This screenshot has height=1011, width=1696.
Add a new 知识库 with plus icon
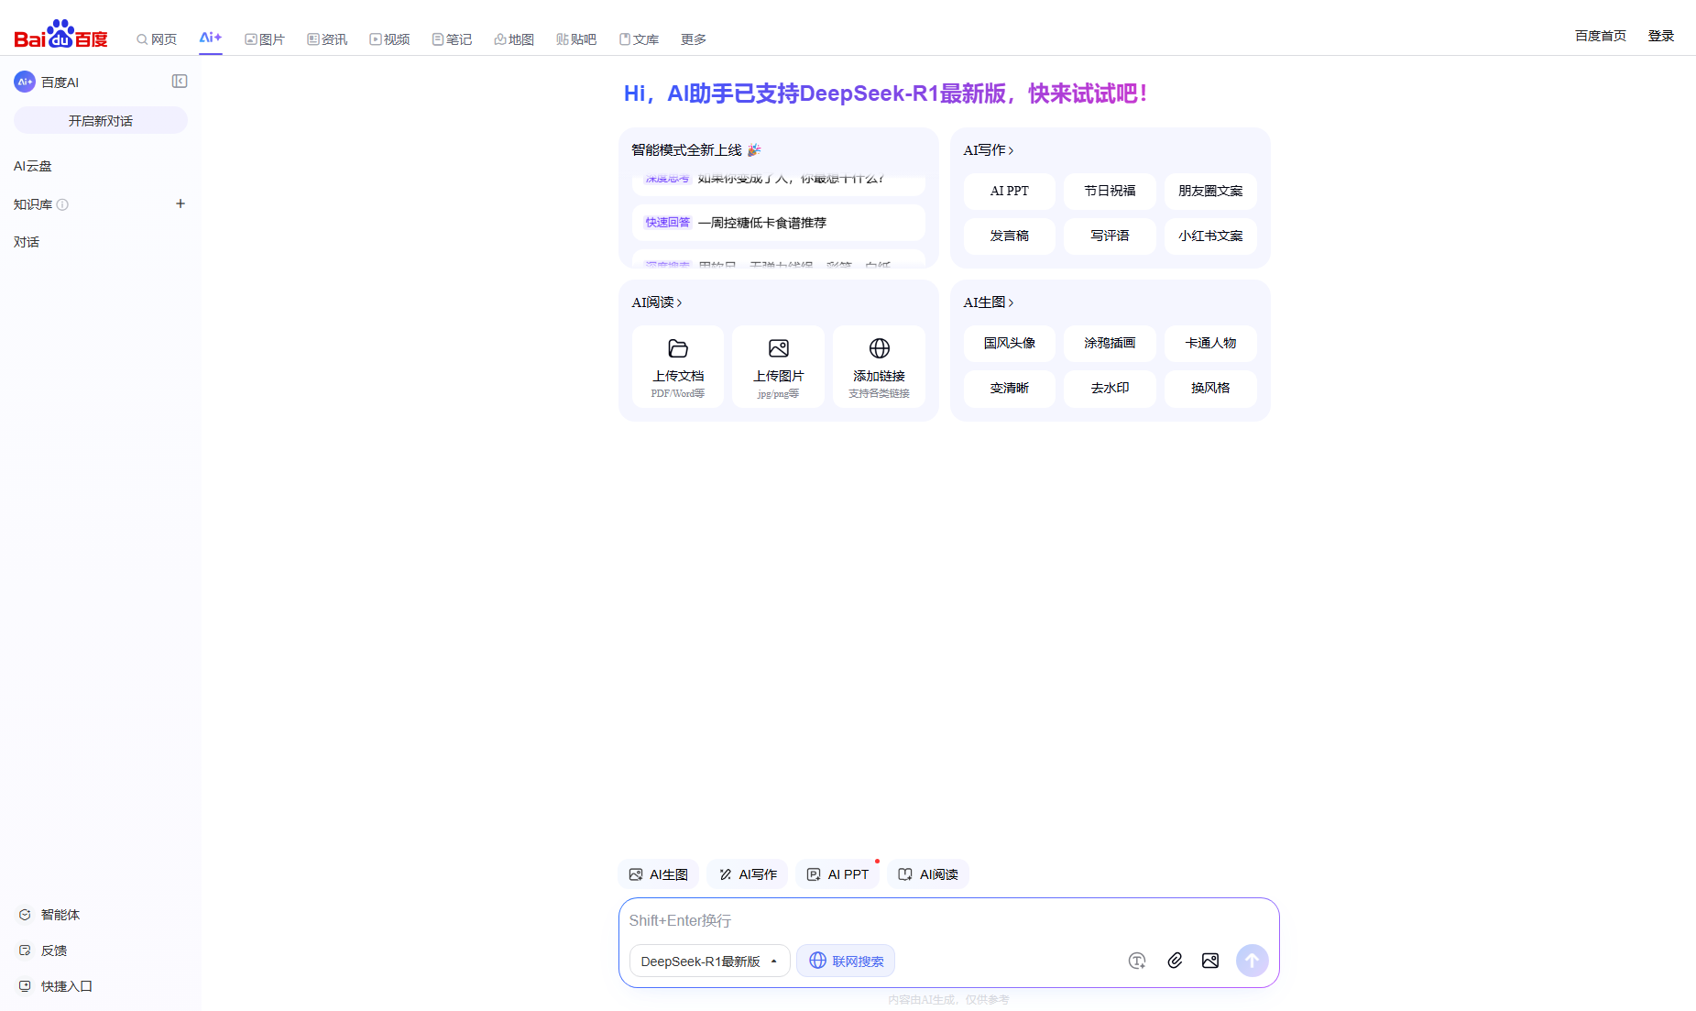tap(181, 203)
